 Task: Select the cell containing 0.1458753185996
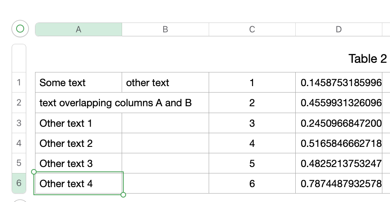[341, 83]
